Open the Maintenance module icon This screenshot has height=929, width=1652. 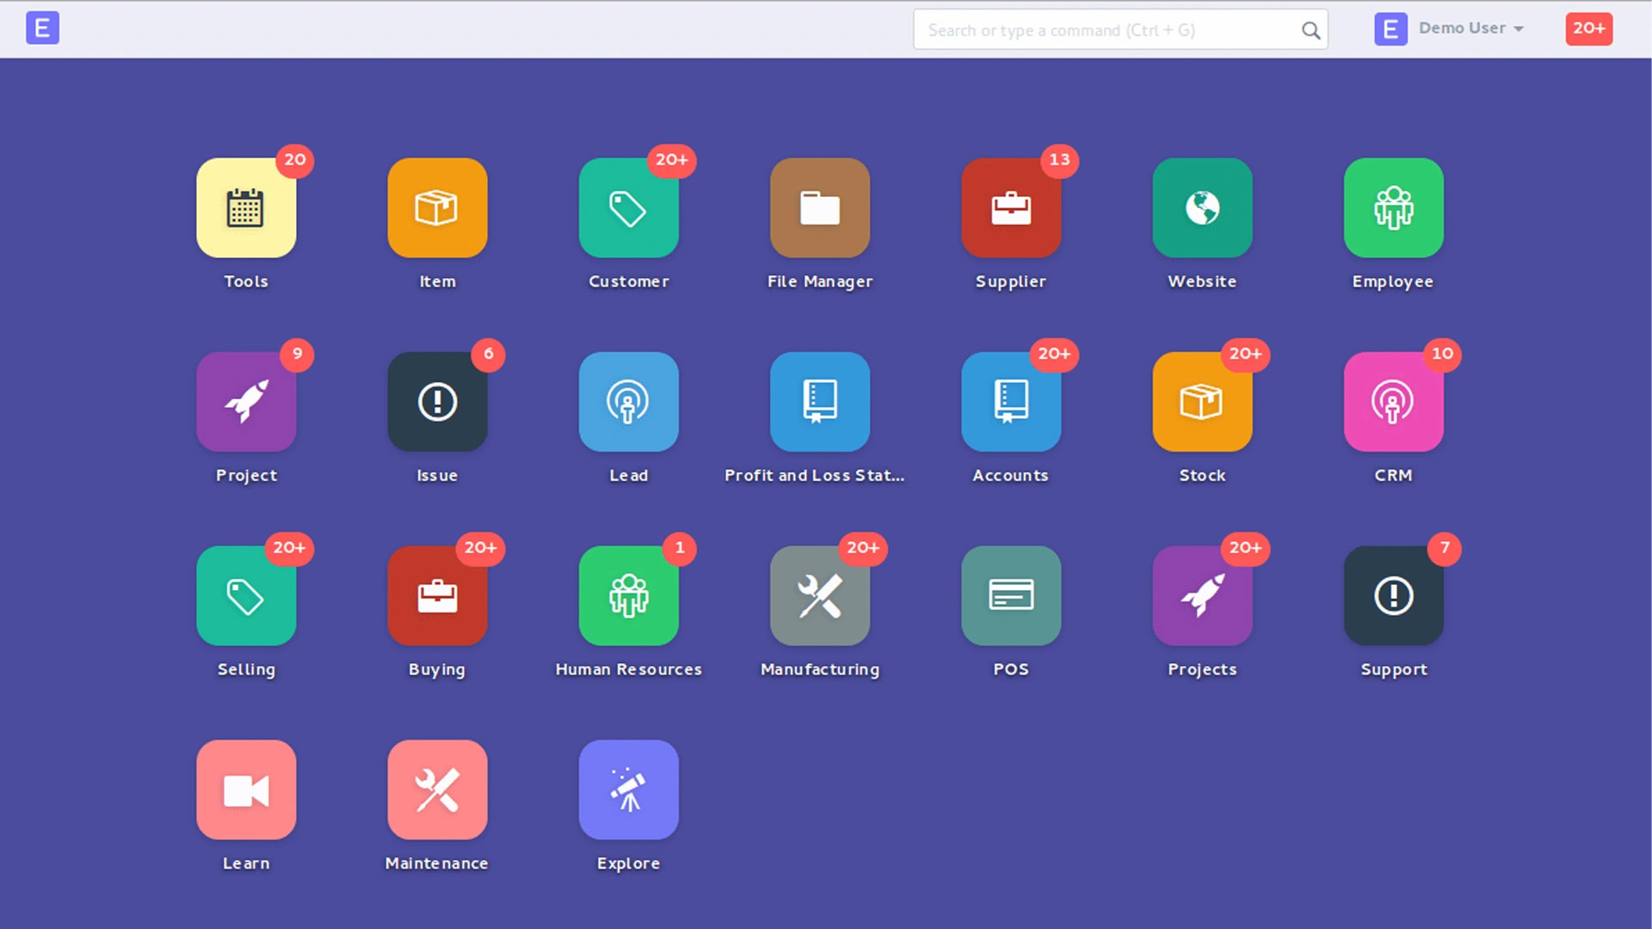click(437, 790)
